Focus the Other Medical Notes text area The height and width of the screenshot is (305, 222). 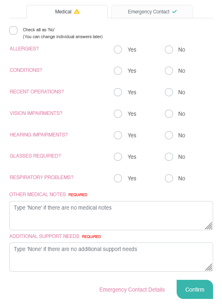click(111, 216)
